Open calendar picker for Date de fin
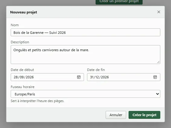This screenshot has width=171, height=128. point(155,77)
